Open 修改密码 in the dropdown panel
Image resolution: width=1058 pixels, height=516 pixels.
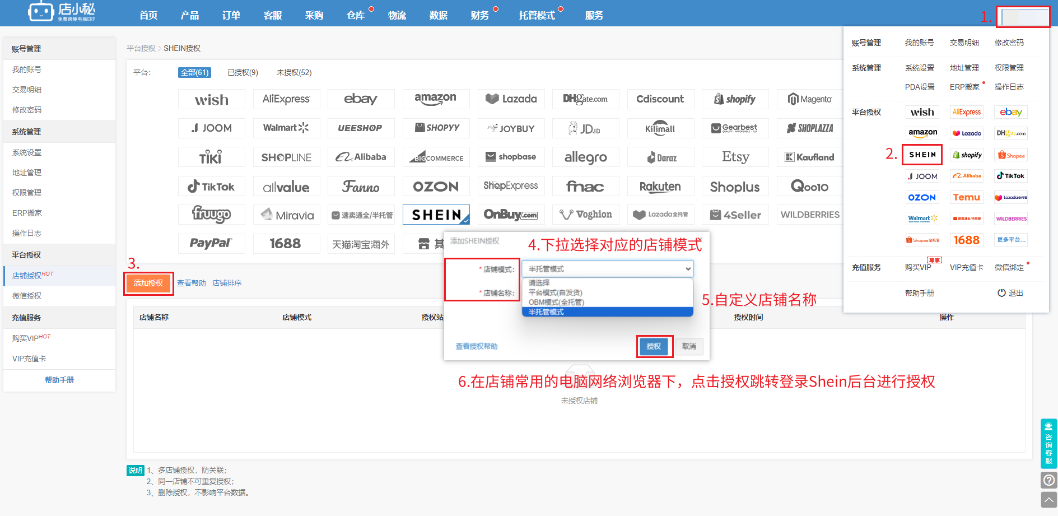click(1009, 43)
